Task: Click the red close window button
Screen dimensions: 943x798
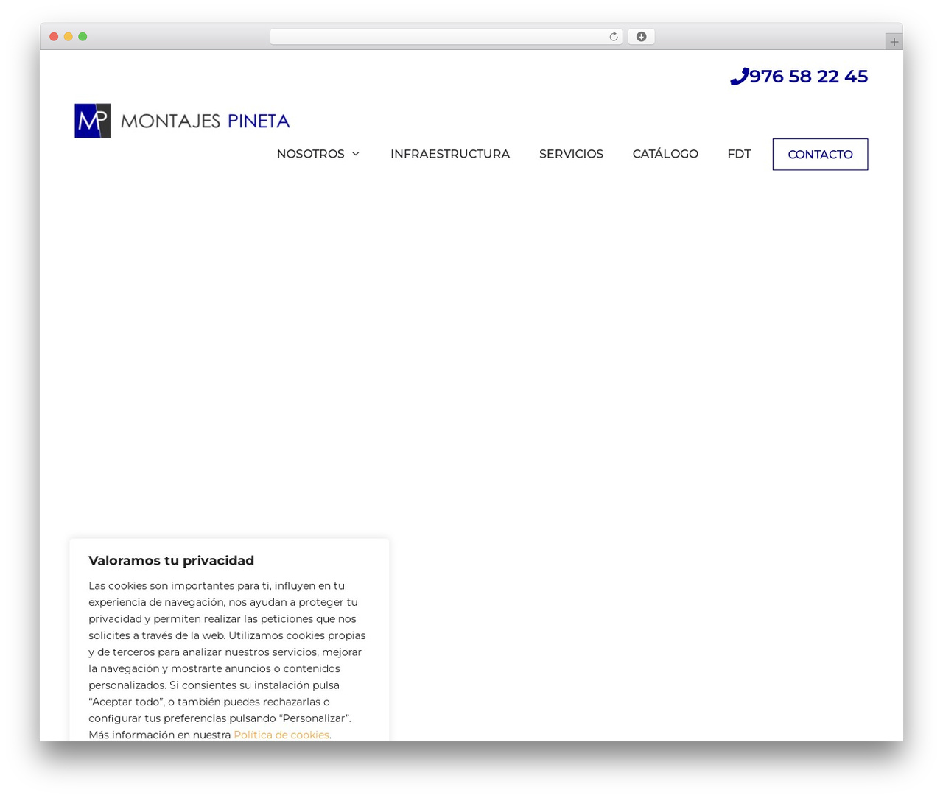Action: pyautogui.click(x=54, y=37)
